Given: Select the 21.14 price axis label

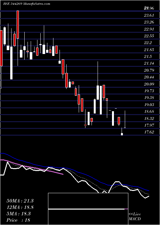Looking at the screenshot, I should pos(149,63).
